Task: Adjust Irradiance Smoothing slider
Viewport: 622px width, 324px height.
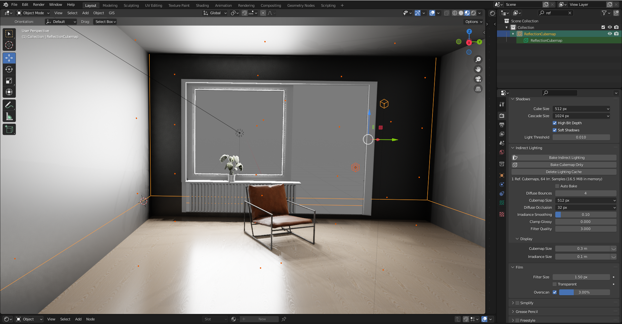Action: (x=586, y=215)
